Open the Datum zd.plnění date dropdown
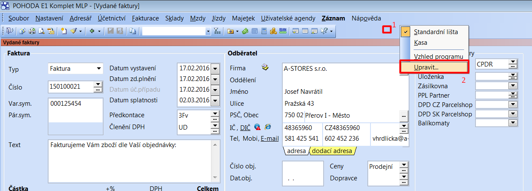 tap(215, 79)
